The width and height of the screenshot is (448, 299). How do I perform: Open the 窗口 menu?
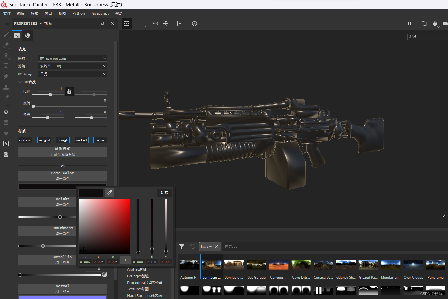48,13
